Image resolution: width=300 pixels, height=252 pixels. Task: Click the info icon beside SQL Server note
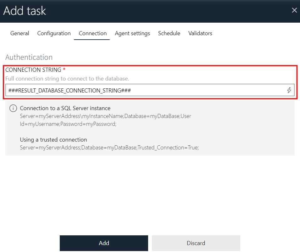pyautogui.click(x=13, y=108)
